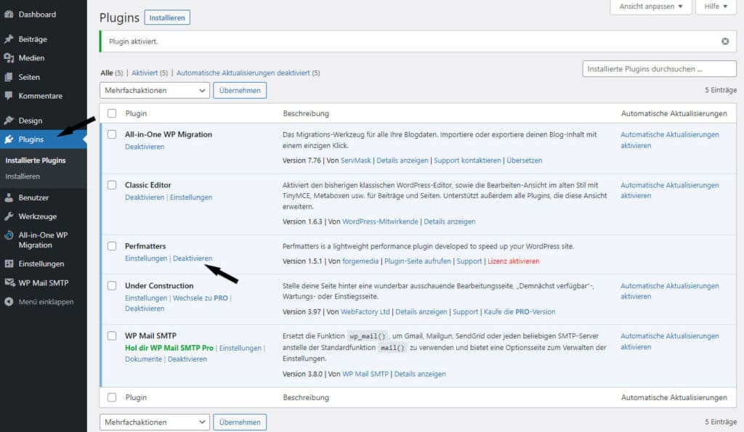The height and width of the screenshot is (432, 744).
Task: Check the Perfmatters plugin checkbox
Action: [111, 246]
